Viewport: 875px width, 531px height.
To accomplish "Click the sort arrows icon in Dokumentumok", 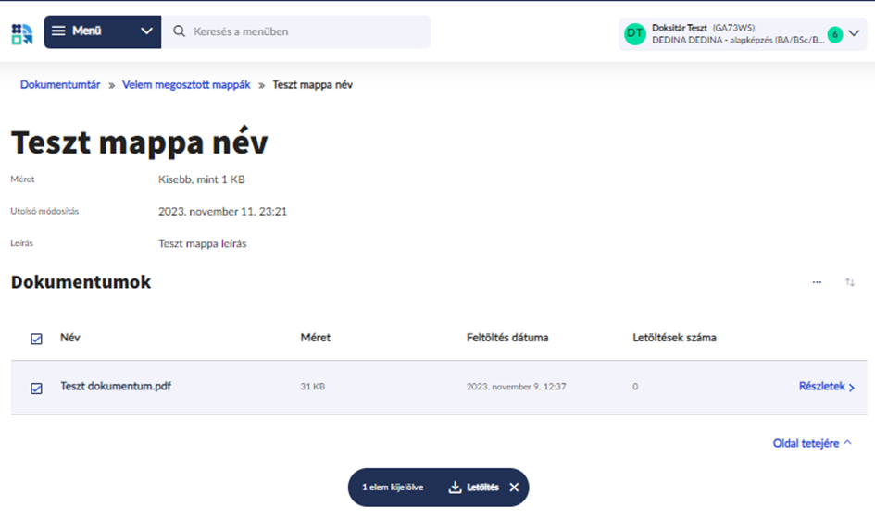I will click(849, 282).
